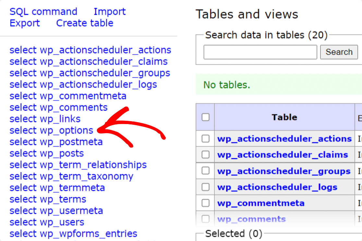Check the wp_actionscheduler_logs row checkbox
The width and height of the screenshot is (362, 241).
(205, 187)
